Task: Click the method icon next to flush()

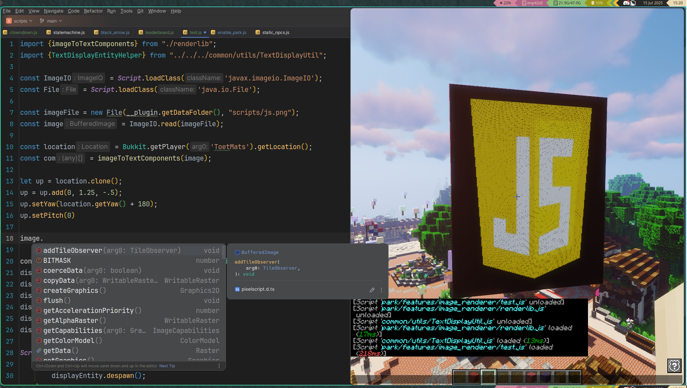Action: (39, 301)
